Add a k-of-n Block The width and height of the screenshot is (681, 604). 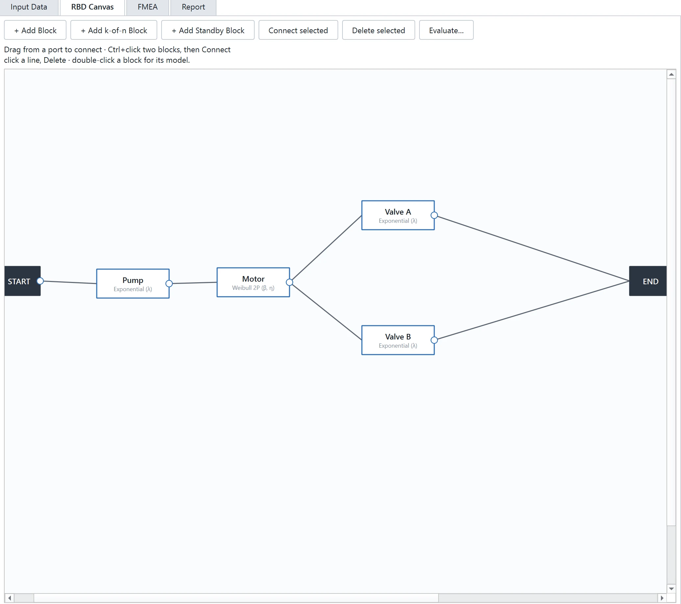pyautogui.click(x=114, y=30)
